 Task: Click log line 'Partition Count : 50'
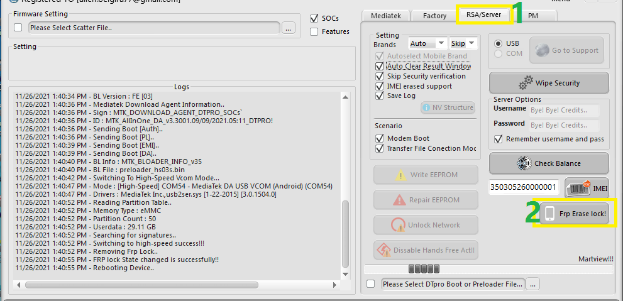[x=85, y=219]
